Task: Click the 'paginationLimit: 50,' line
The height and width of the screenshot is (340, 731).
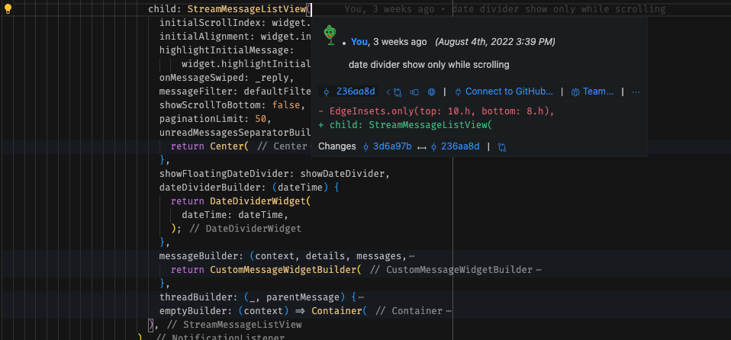Action: 215,119
